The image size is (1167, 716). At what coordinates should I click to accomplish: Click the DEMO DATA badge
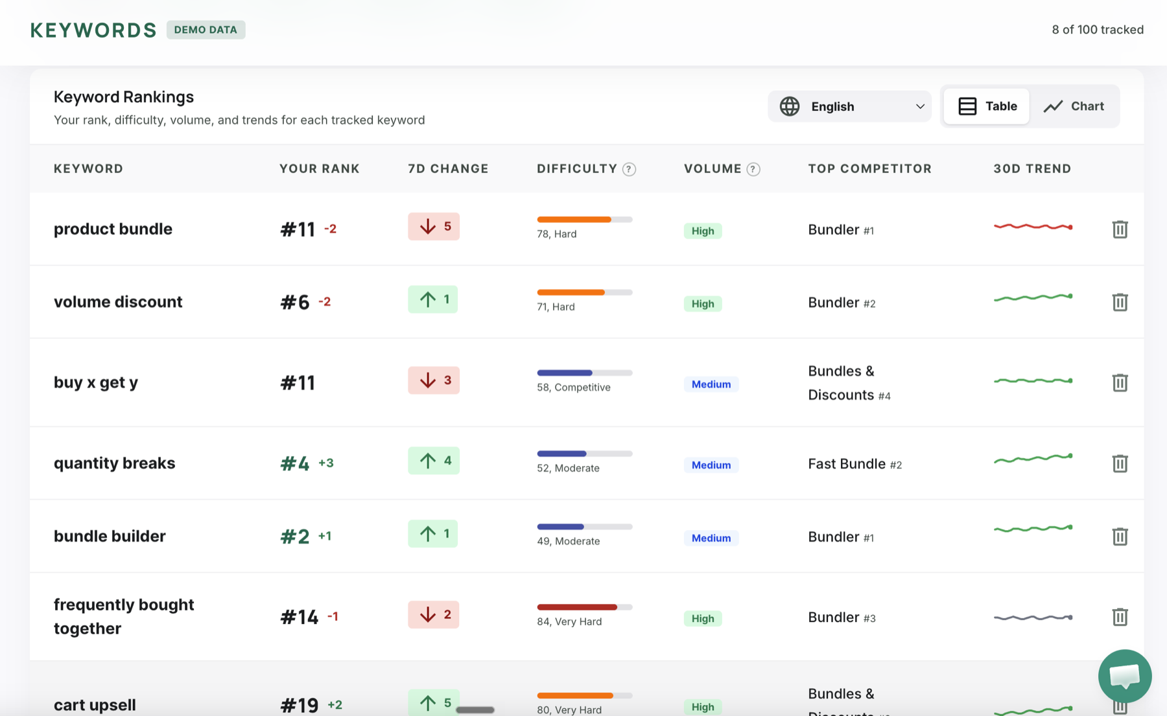(x=206, y=30)
